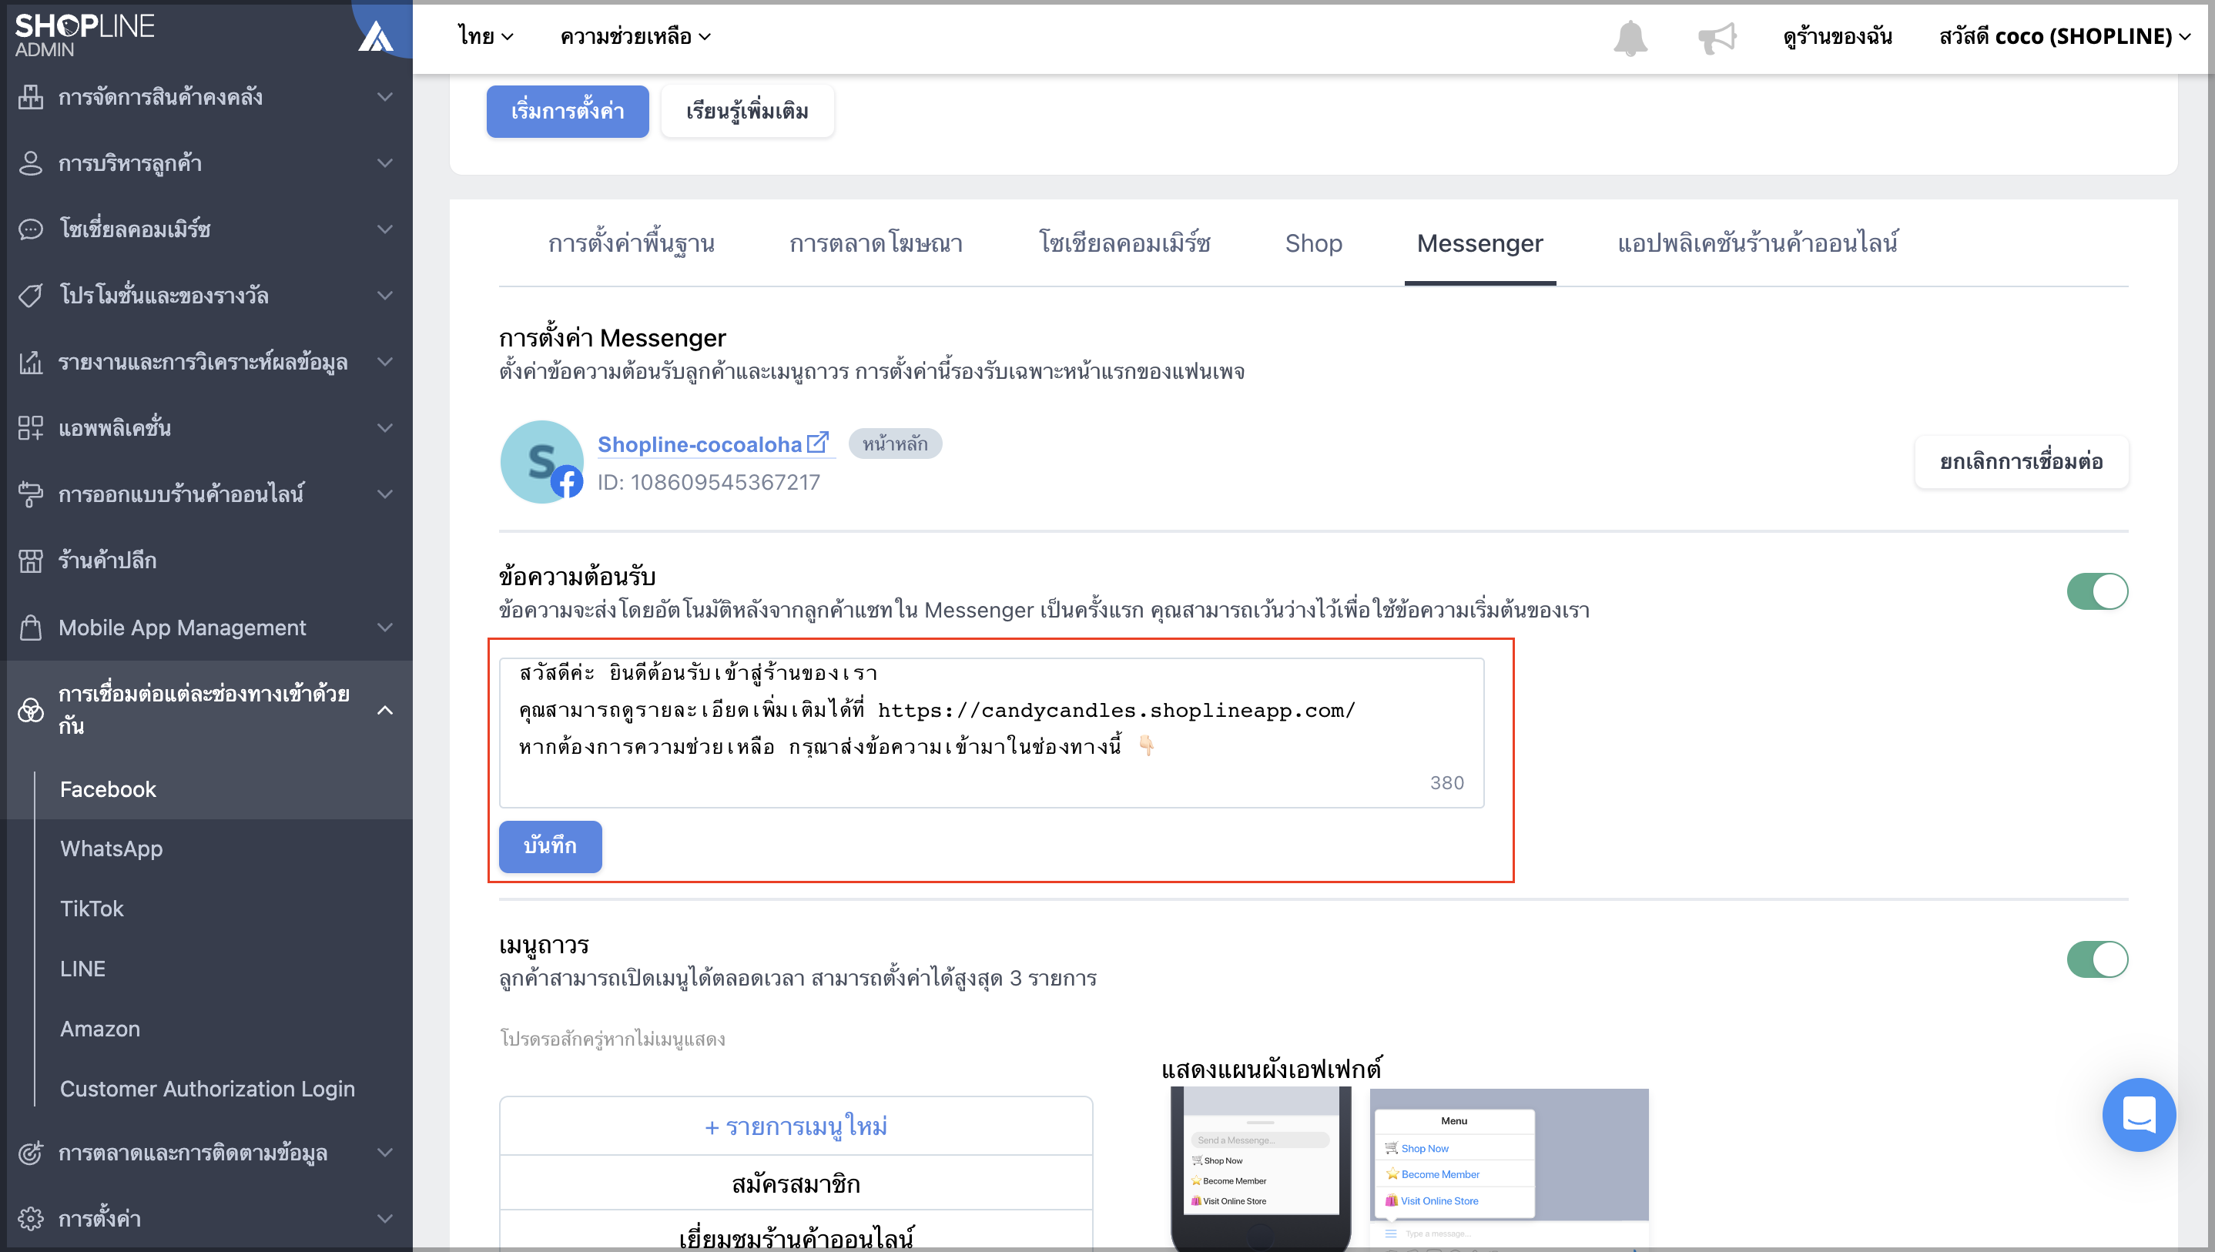This screenshot has width=2215, height=1252.
Task: Click the triangular app logo in sidebar header
Action: point(376,37)
